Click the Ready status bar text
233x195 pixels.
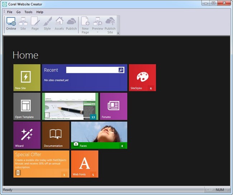pyautogui.click(x=8, y=190)
